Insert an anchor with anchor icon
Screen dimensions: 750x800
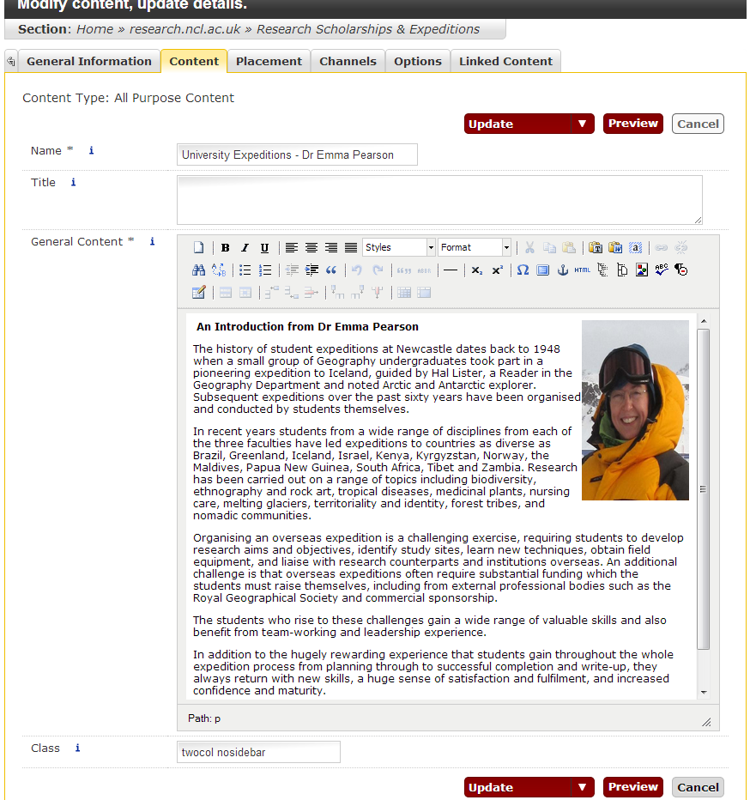563,270
